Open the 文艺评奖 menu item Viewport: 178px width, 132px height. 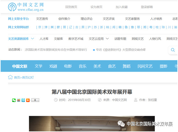point(109,19)
